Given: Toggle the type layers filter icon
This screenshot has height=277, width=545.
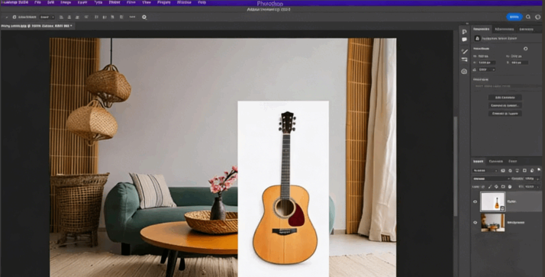Looking at the screenshot, I should [x=518, y=171].
